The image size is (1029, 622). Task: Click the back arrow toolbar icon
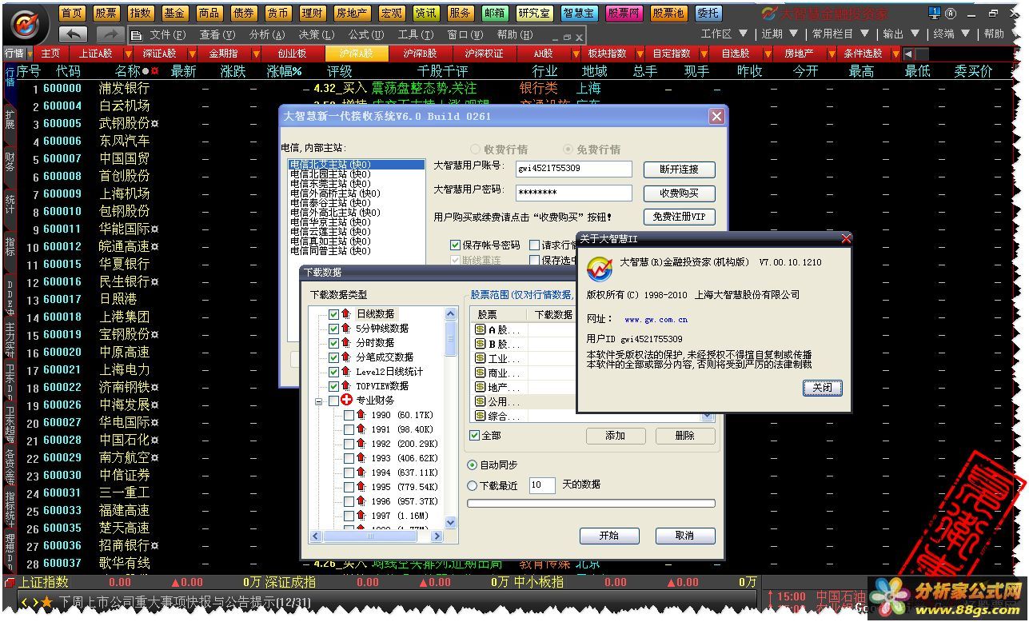[x=74, y=34]
